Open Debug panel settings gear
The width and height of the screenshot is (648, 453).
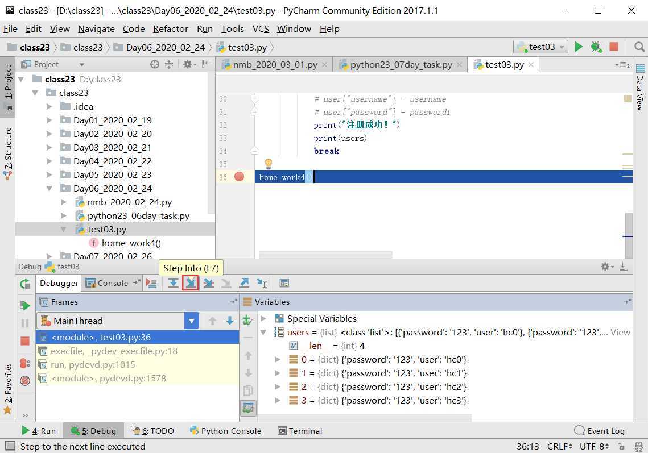[606, 267]
